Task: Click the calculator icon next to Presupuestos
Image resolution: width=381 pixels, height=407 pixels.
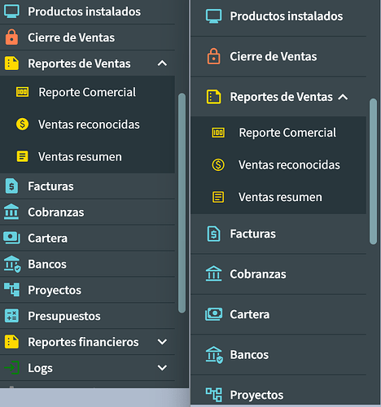Action: [11, 316]
